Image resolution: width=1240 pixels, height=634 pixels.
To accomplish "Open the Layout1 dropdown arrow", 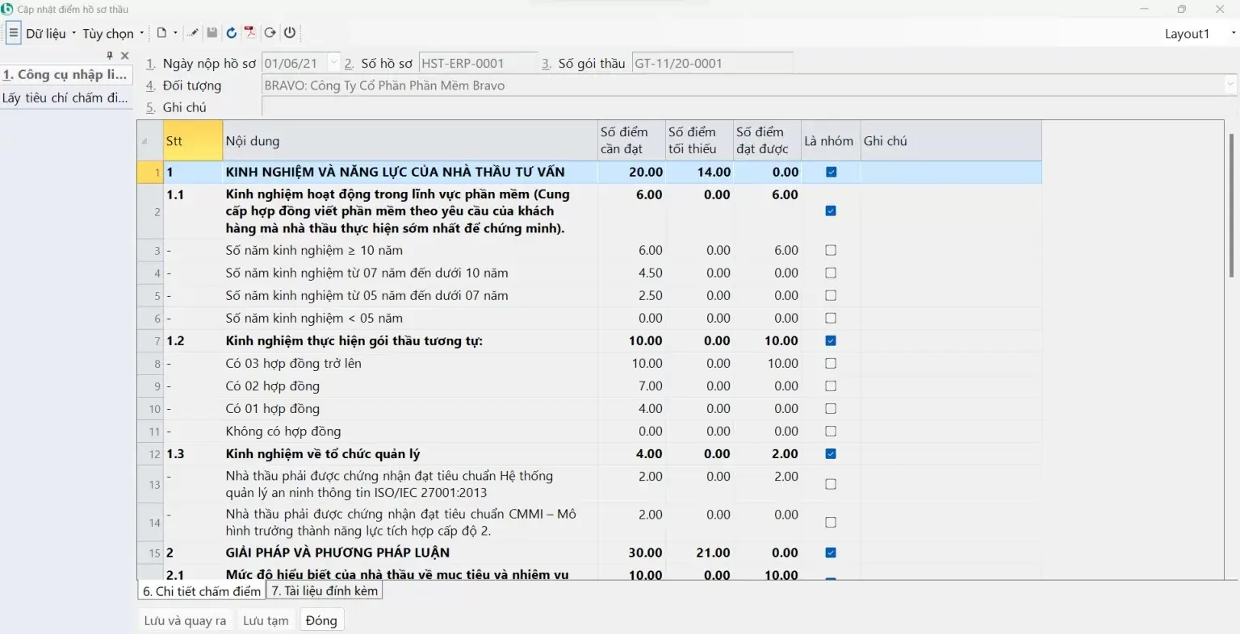I will tap(1233, 33).
